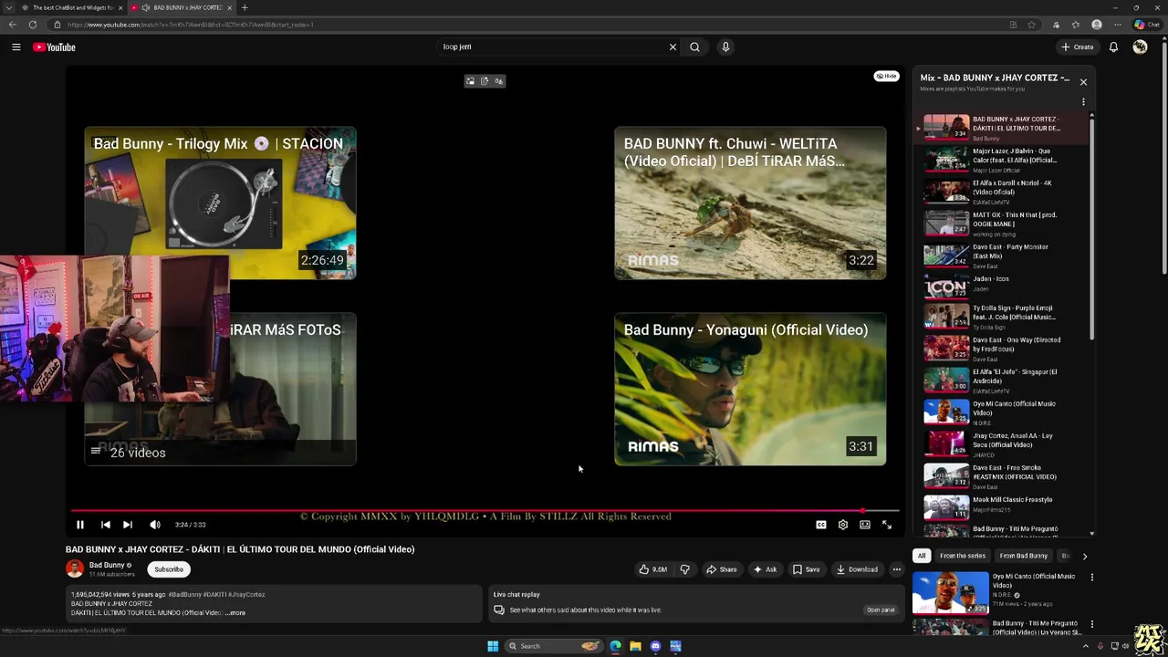
Task: Expand the description with ...more
Action: [235, 612]
